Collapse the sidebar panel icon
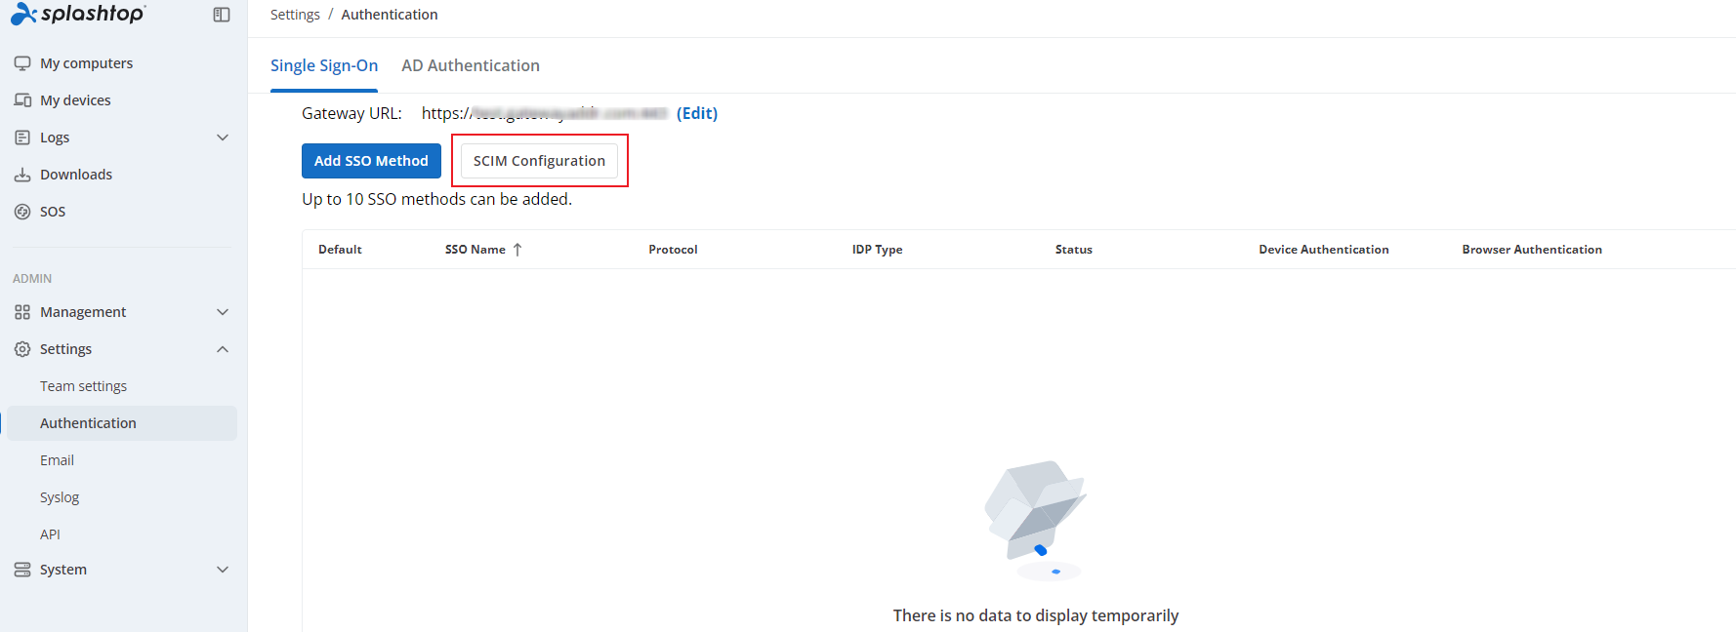The height and width of the screenshot is (632, 1736). (222, 15)
